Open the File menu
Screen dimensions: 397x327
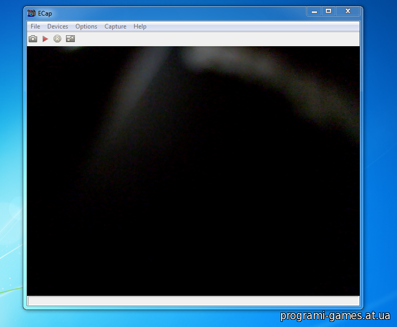pyautogui.click(x=35, y=26)
